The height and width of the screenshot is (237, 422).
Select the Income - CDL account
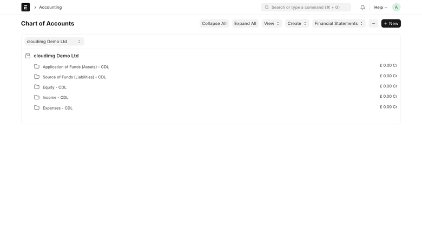(55, 97)
